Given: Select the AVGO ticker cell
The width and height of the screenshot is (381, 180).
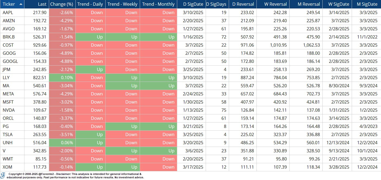Looking at the screenshot, I should click(12, 29).
